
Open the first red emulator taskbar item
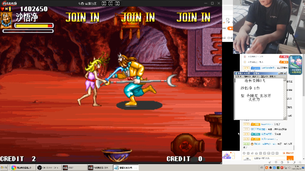click(75, 168)
